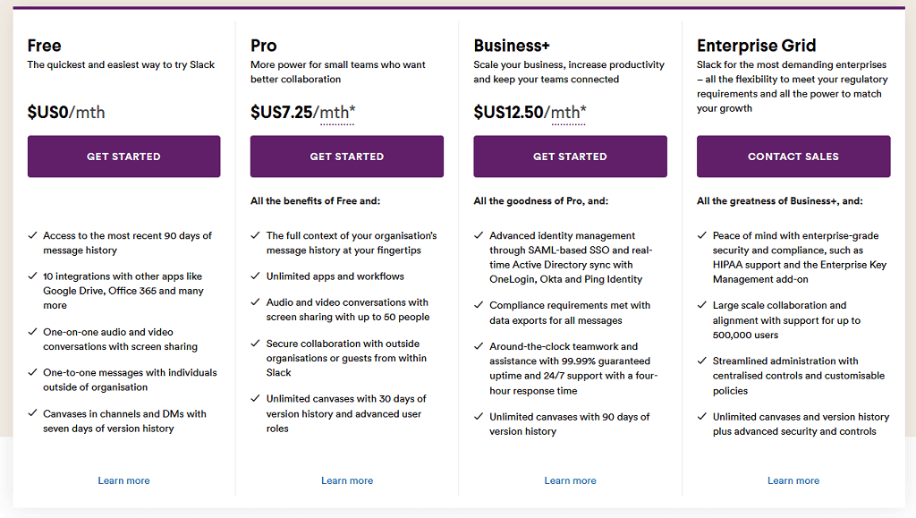Click Get Started under the Free plan

(123, 157)
